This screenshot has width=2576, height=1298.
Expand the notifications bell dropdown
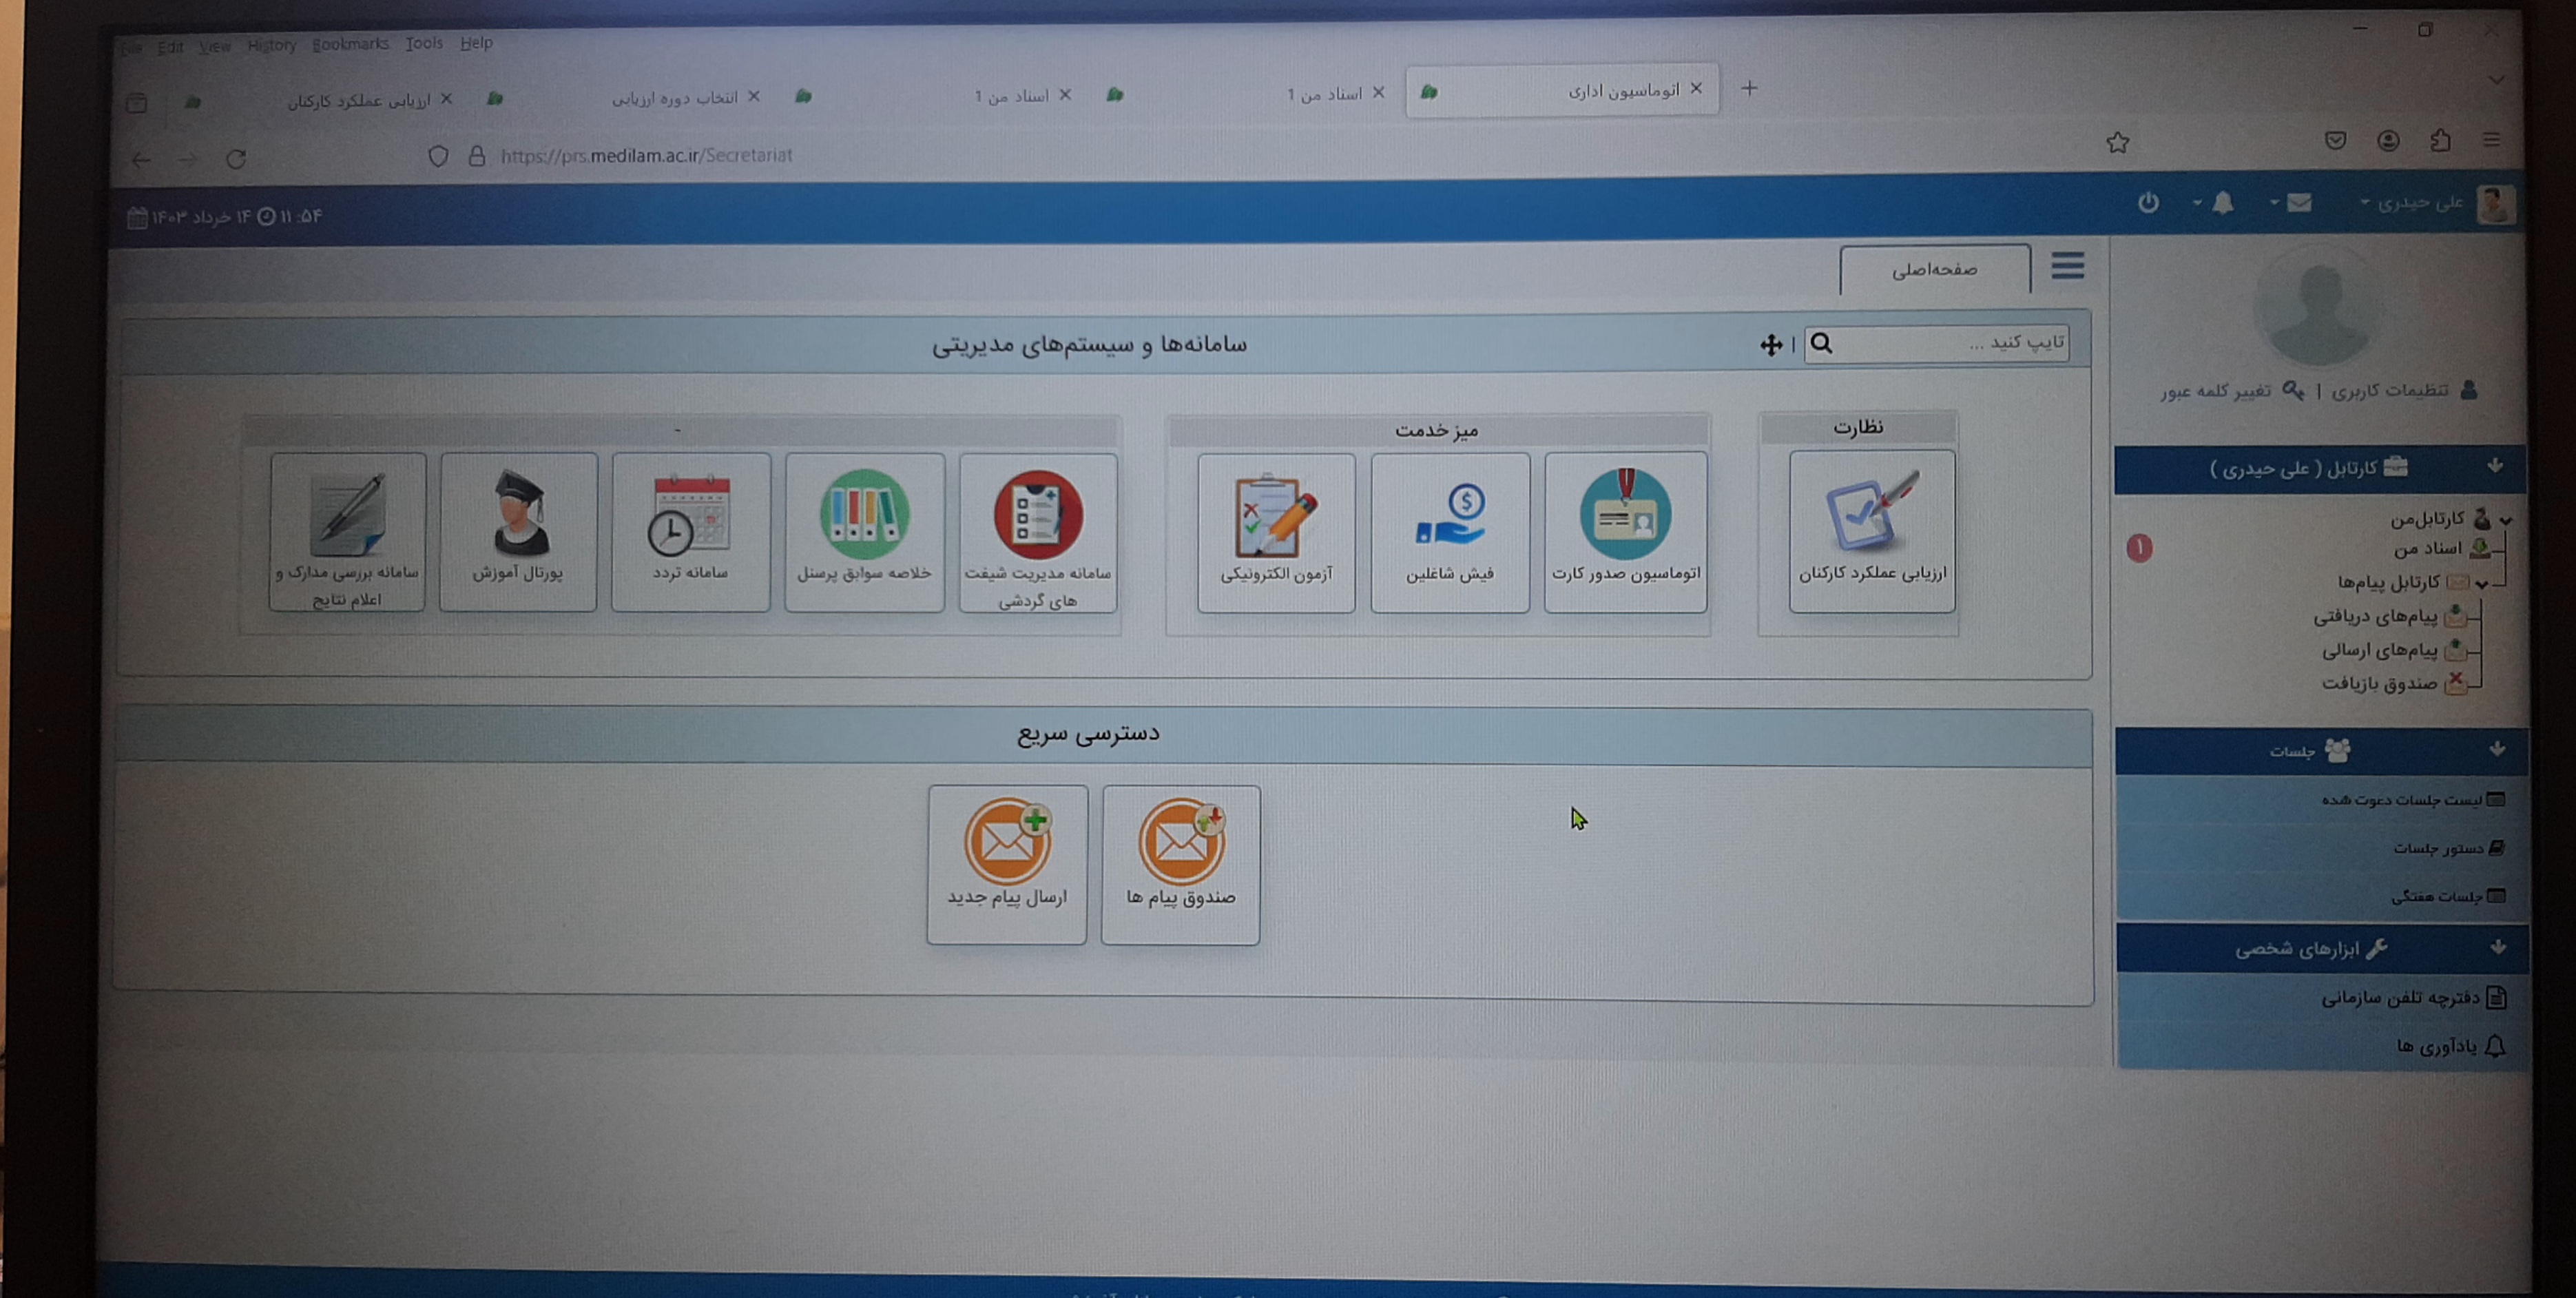2221,204
